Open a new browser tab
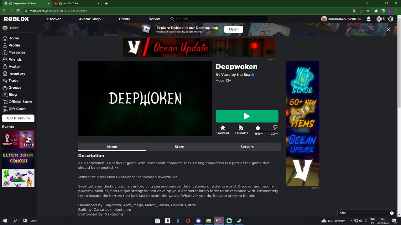Screen dimensions: 401x225 (x=106, y=3)
